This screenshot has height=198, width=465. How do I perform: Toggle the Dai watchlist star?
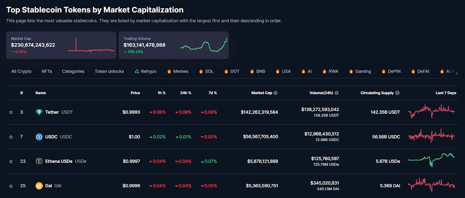(x=11, y=186)
